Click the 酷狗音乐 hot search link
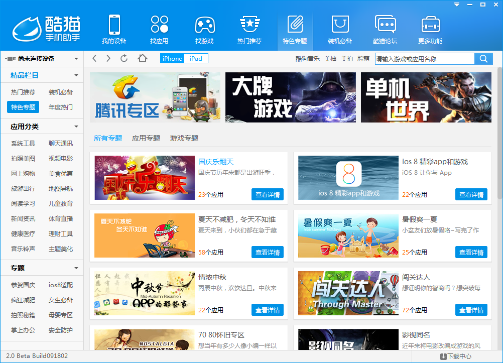This screenshot has width=503, height=363. pos(307,59)
